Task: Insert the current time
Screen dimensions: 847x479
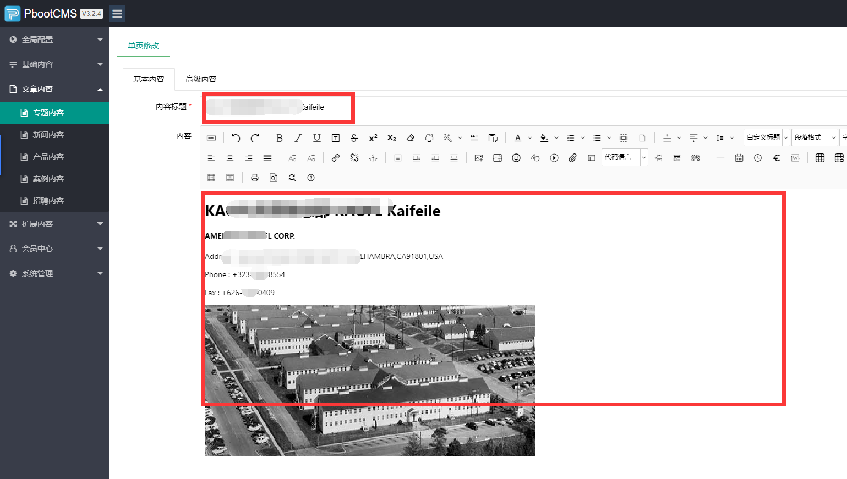Action: click(758, 158)
